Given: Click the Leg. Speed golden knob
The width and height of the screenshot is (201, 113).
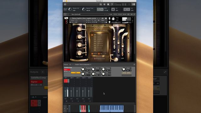Looking at the screenshot, I should [x=79, y=45].
